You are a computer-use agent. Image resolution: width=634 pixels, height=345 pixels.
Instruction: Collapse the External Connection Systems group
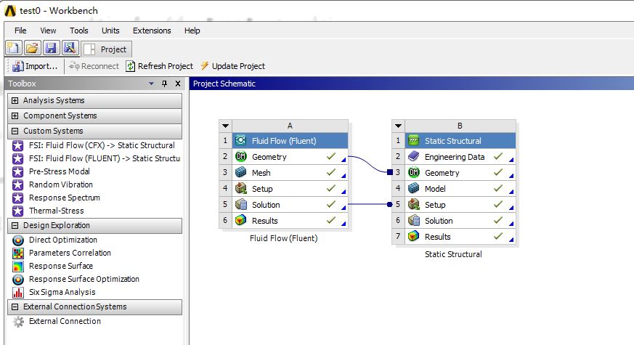tap(15, 307)
